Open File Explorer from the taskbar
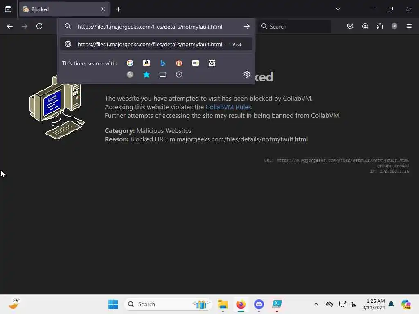Screen dimensions: 419x314 [x=223, y=304]
